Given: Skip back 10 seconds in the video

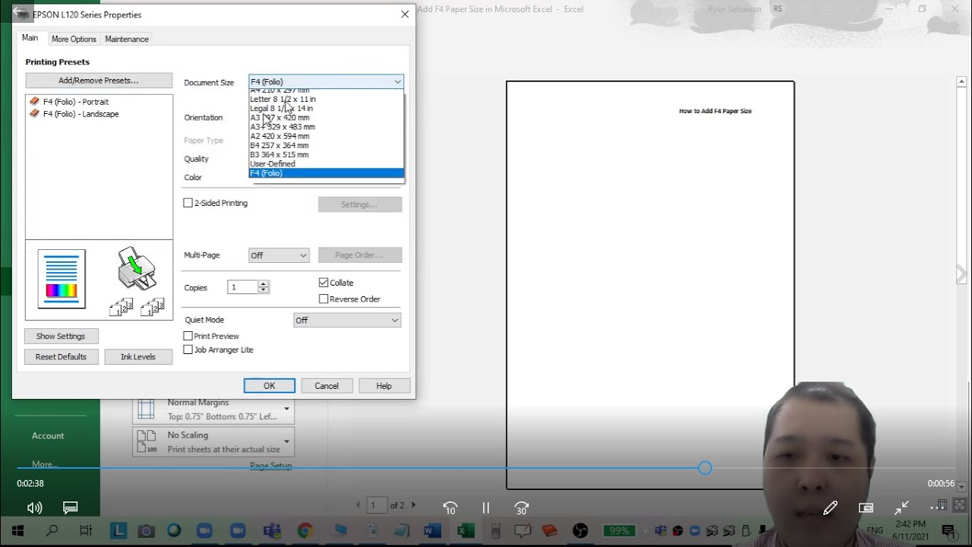Looking at the screenshot, I should [x=450, y=507].
